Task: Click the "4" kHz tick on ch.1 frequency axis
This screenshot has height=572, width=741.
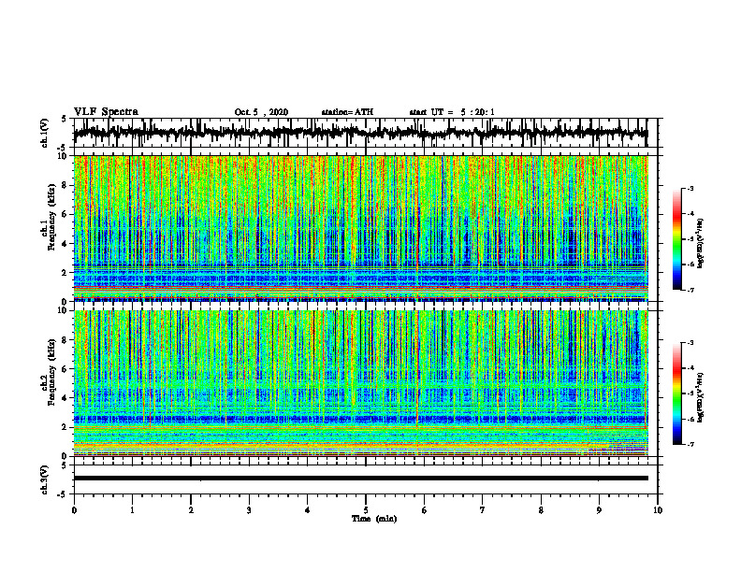Action: (x=65, y=244)
